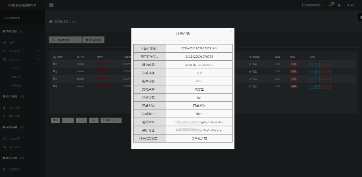
Task: Click the return.php redirect URL value
Action: pyautogui.click(x=199, y=122)
